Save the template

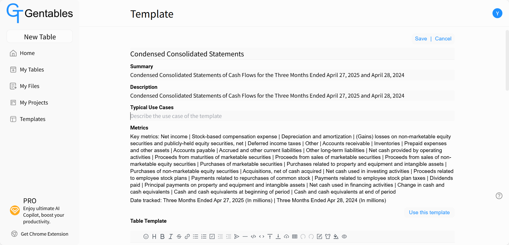pyautogui.click(x=421, y=39)
